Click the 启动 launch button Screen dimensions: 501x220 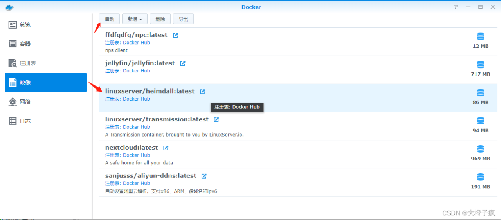[110, 19]
